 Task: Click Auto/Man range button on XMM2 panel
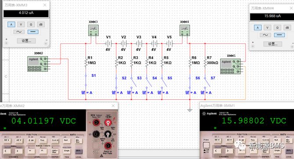(55, 151)
